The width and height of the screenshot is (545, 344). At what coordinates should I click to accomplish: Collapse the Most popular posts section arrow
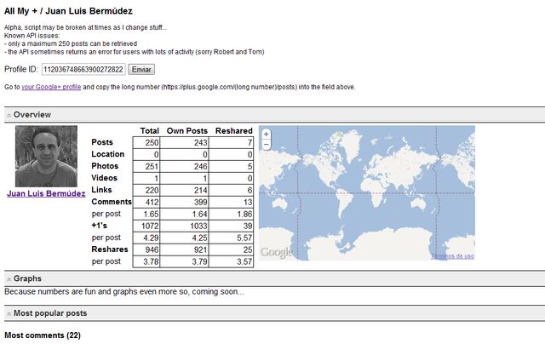9,313
